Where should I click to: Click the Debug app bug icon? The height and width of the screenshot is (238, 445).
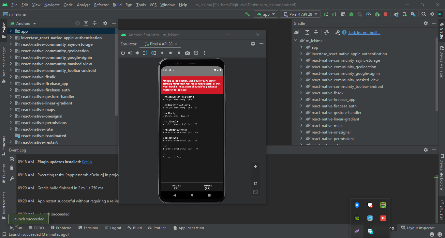(x=351, y=14)
